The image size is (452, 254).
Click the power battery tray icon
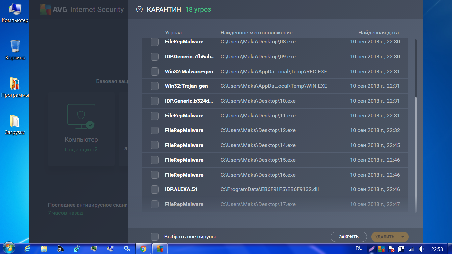coord(401,249)
